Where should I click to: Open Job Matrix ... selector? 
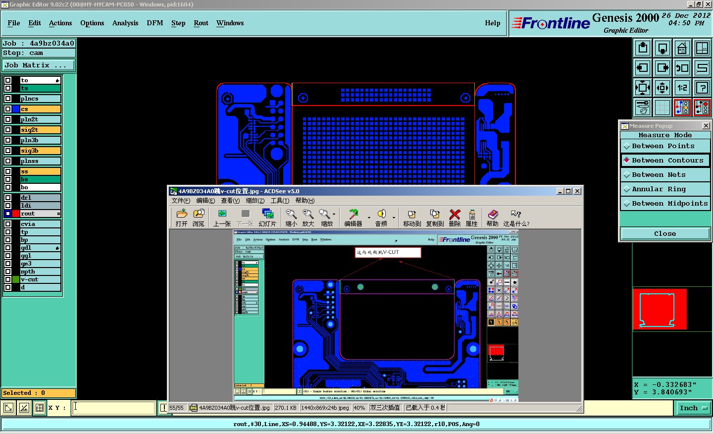tap(39, 65)
